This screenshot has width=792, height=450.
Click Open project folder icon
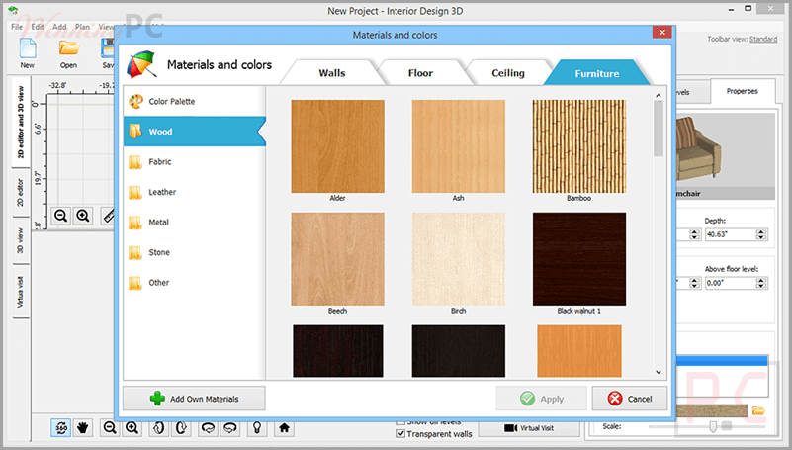pyautogui.click(x=68, y=48)
